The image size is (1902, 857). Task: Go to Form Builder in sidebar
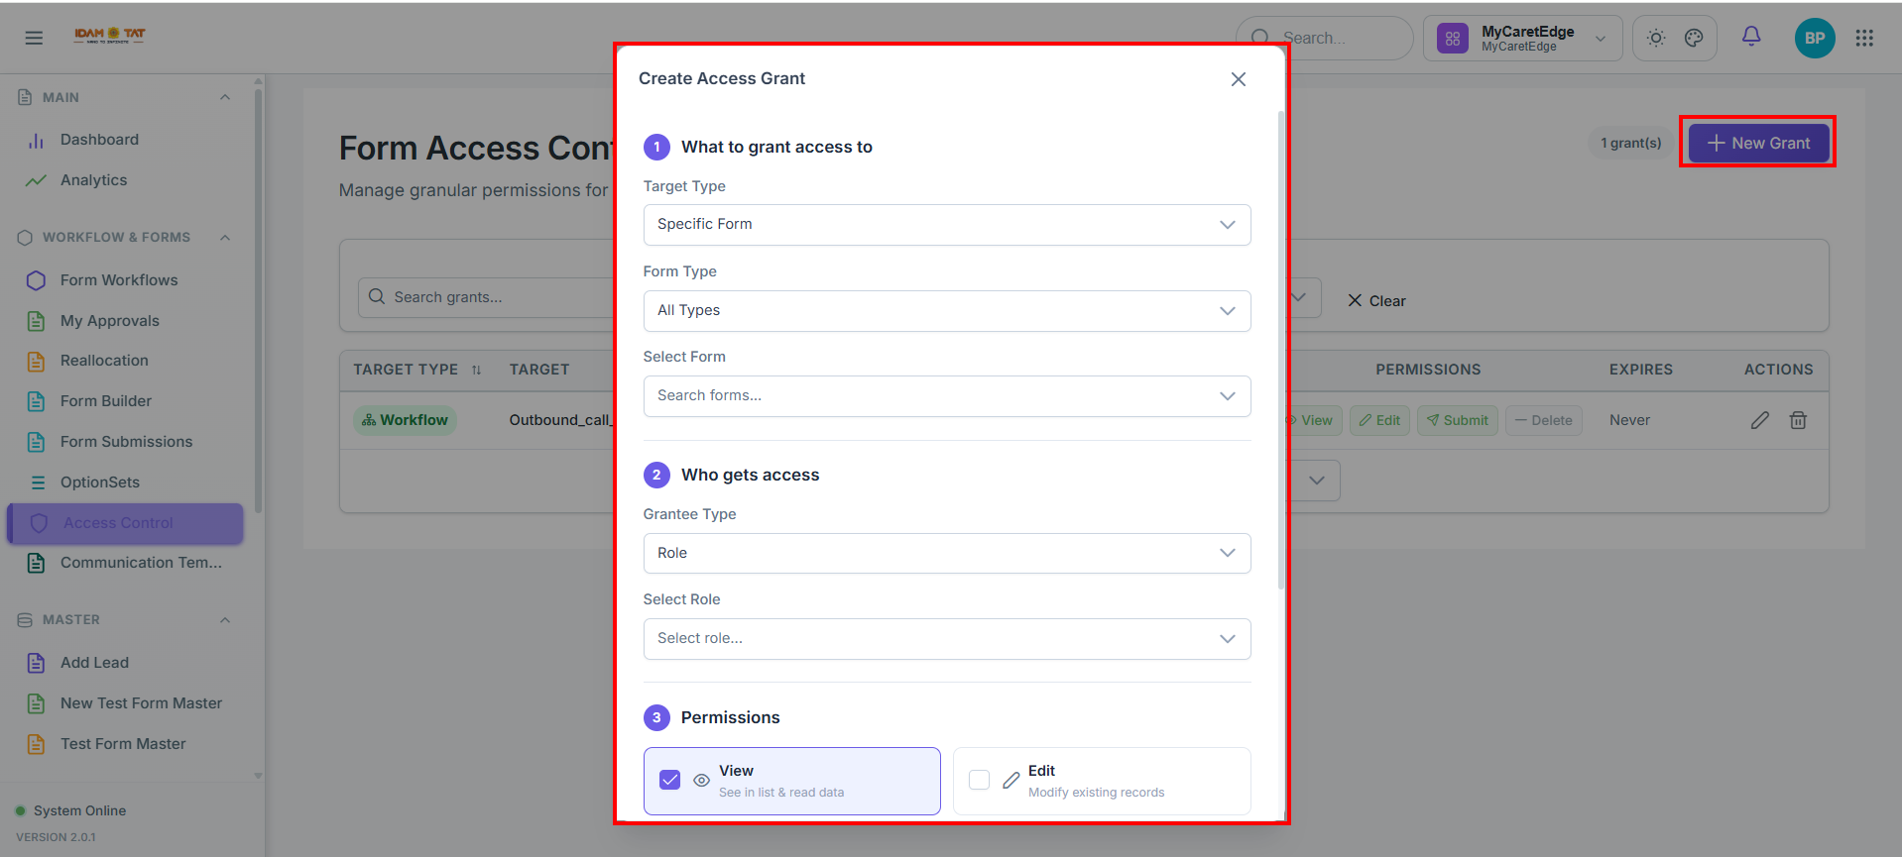[x=105, y=401]
